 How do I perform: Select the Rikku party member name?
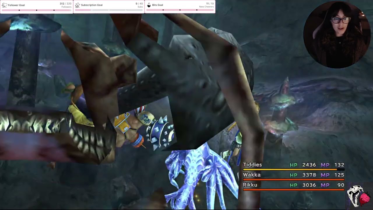[250, 185]
